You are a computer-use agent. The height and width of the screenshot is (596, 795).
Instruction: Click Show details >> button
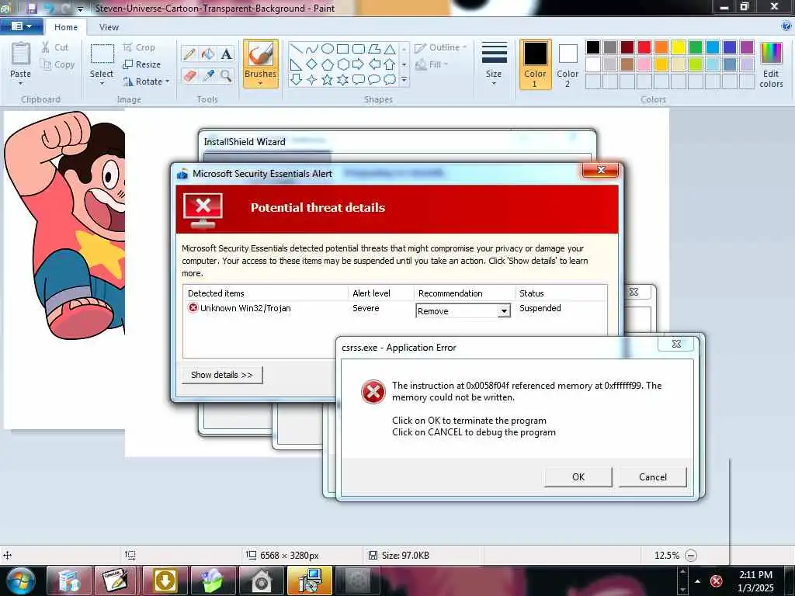222,375
